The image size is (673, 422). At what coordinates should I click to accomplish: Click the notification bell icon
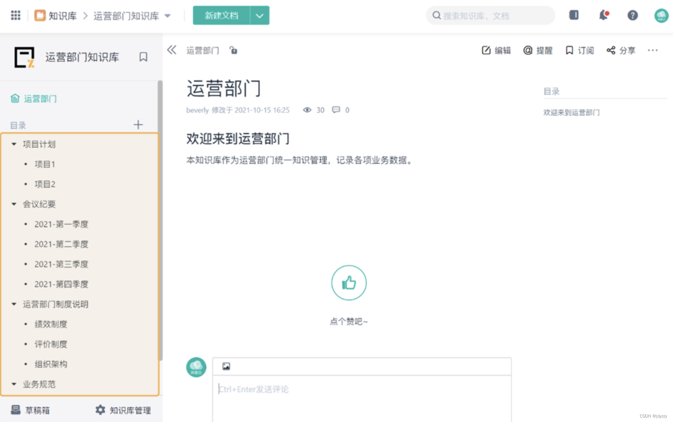603,15
